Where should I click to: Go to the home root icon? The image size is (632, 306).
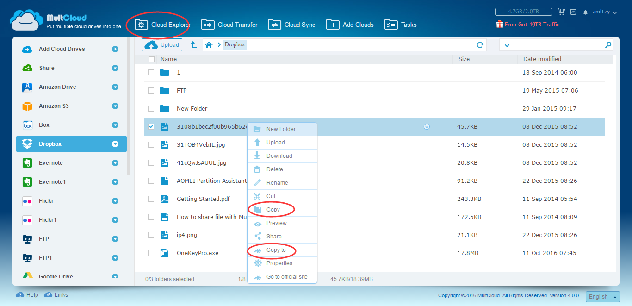tap(209, 44)
